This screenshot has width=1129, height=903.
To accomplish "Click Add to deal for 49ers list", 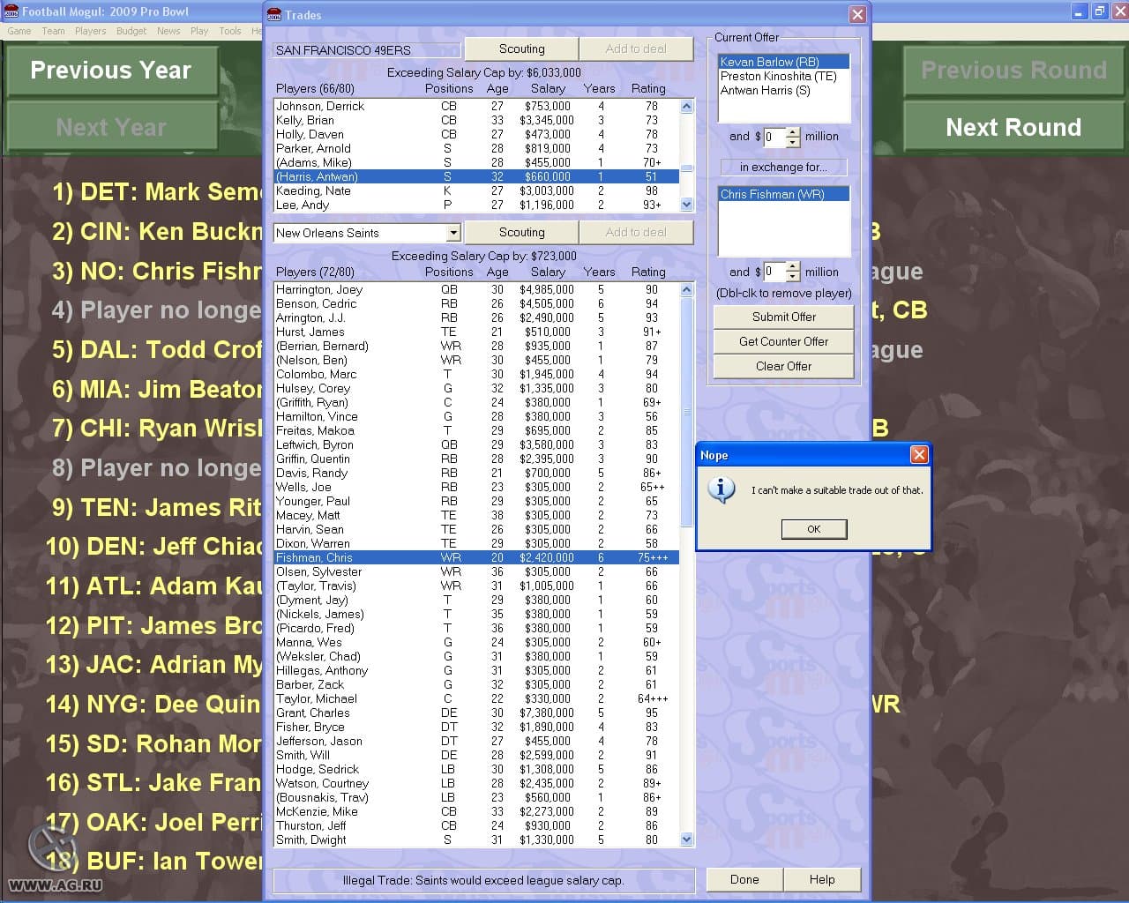I will tap(636, 49).
